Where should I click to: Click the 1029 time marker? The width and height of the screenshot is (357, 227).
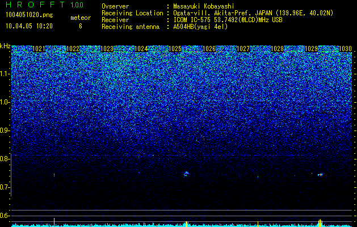click(x=311, y=49)
